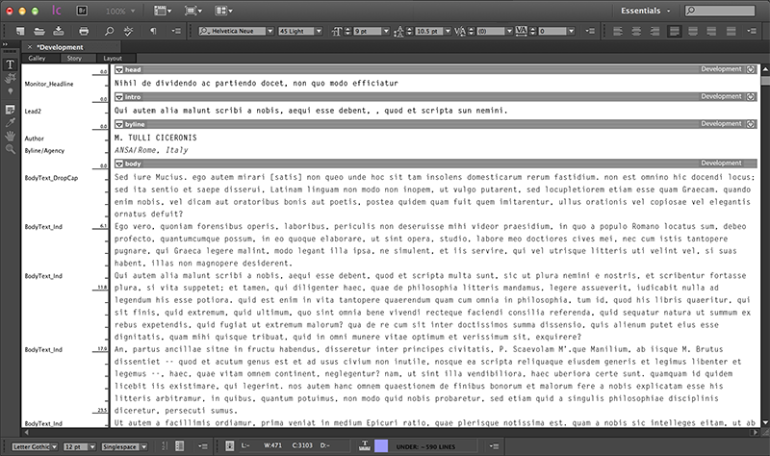Click the kerning icon beside (0)

(460, 32)
